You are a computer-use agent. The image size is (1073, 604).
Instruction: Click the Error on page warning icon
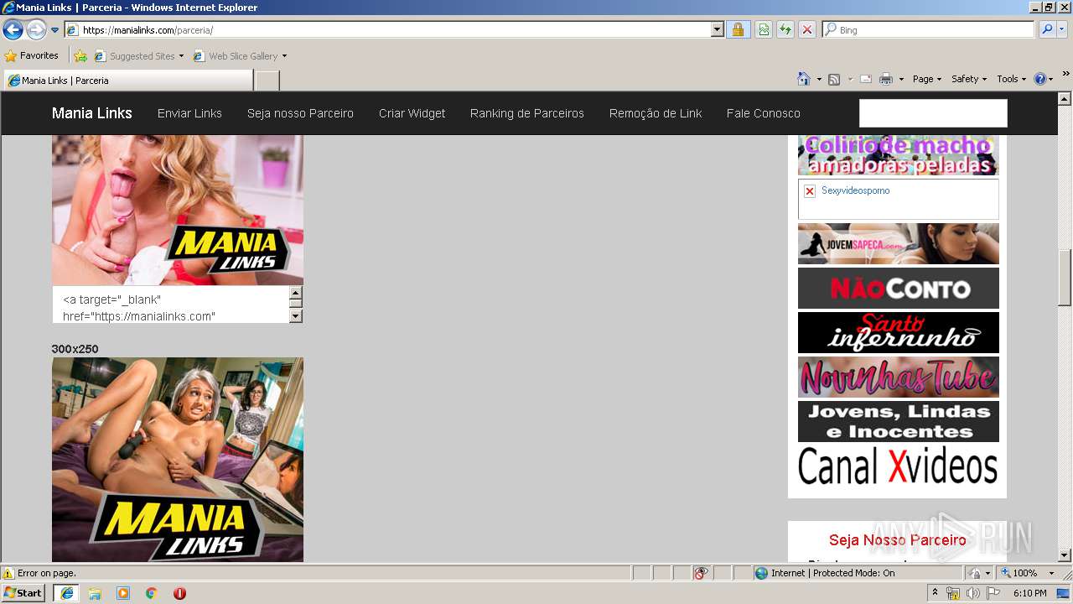pyautogui.click(x=8, y=574)
